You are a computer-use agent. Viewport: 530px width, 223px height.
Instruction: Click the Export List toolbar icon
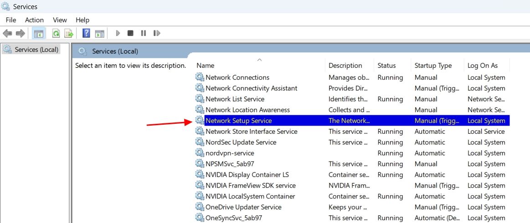[x=69, y=33]
